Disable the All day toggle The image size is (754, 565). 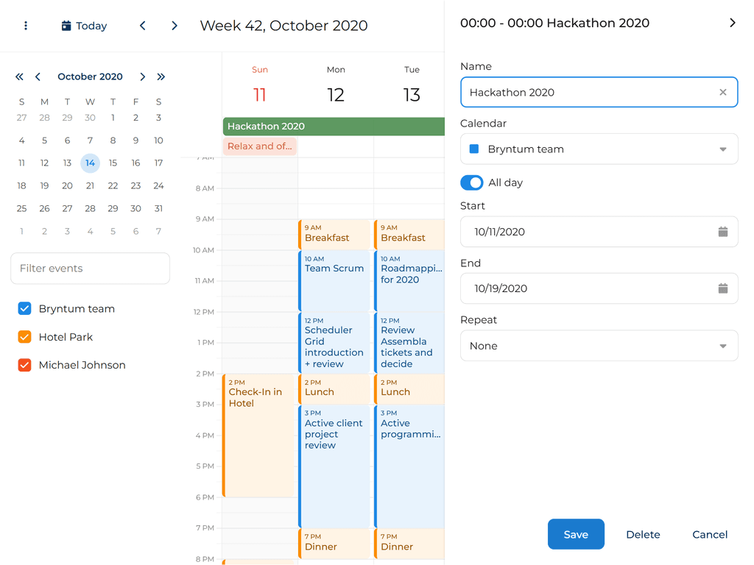pyautogui.click(x=471, y=182)
